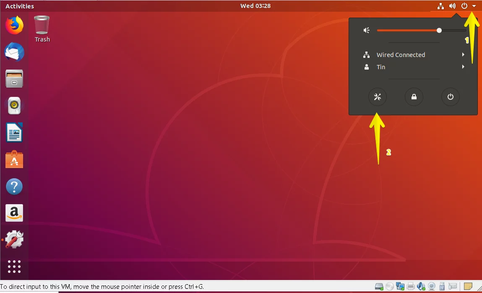Click VM message log note icon

pos(468,286)
